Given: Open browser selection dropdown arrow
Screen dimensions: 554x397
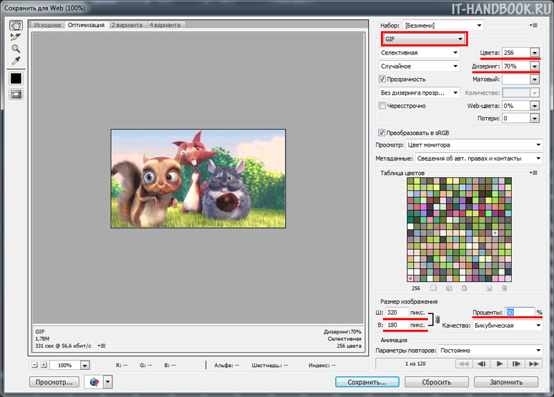Looking at the screenshot, I should click(108, 382).
